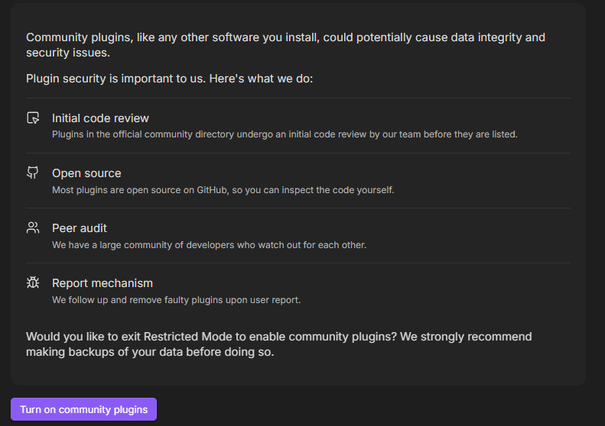Click the "making backups of your data" line

tap(149, 352)
